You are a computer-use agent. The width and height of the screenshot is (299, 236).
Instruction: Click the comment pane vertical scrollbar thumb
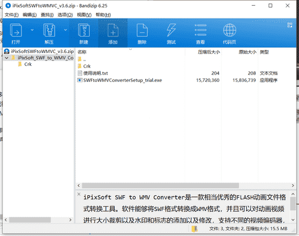coord(293,203)
